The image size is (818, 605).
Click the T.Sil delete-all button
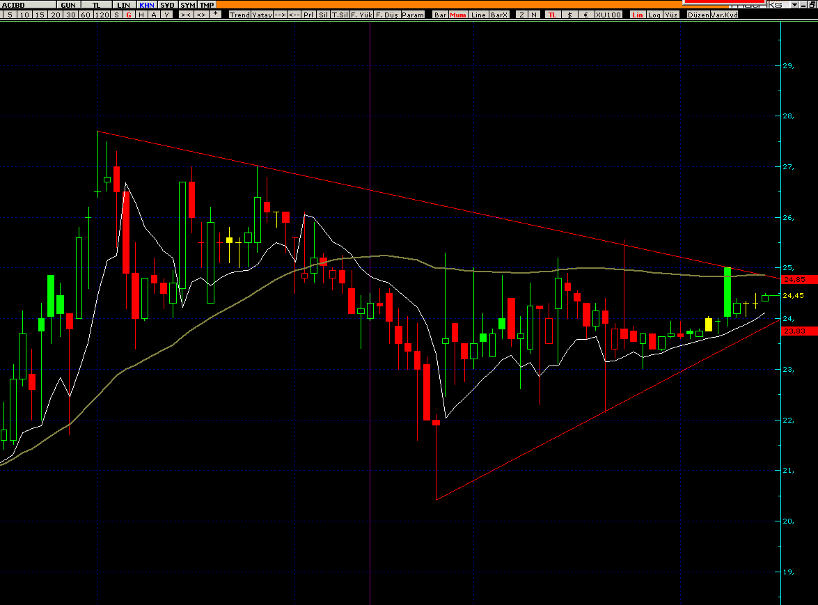(340, 15)
